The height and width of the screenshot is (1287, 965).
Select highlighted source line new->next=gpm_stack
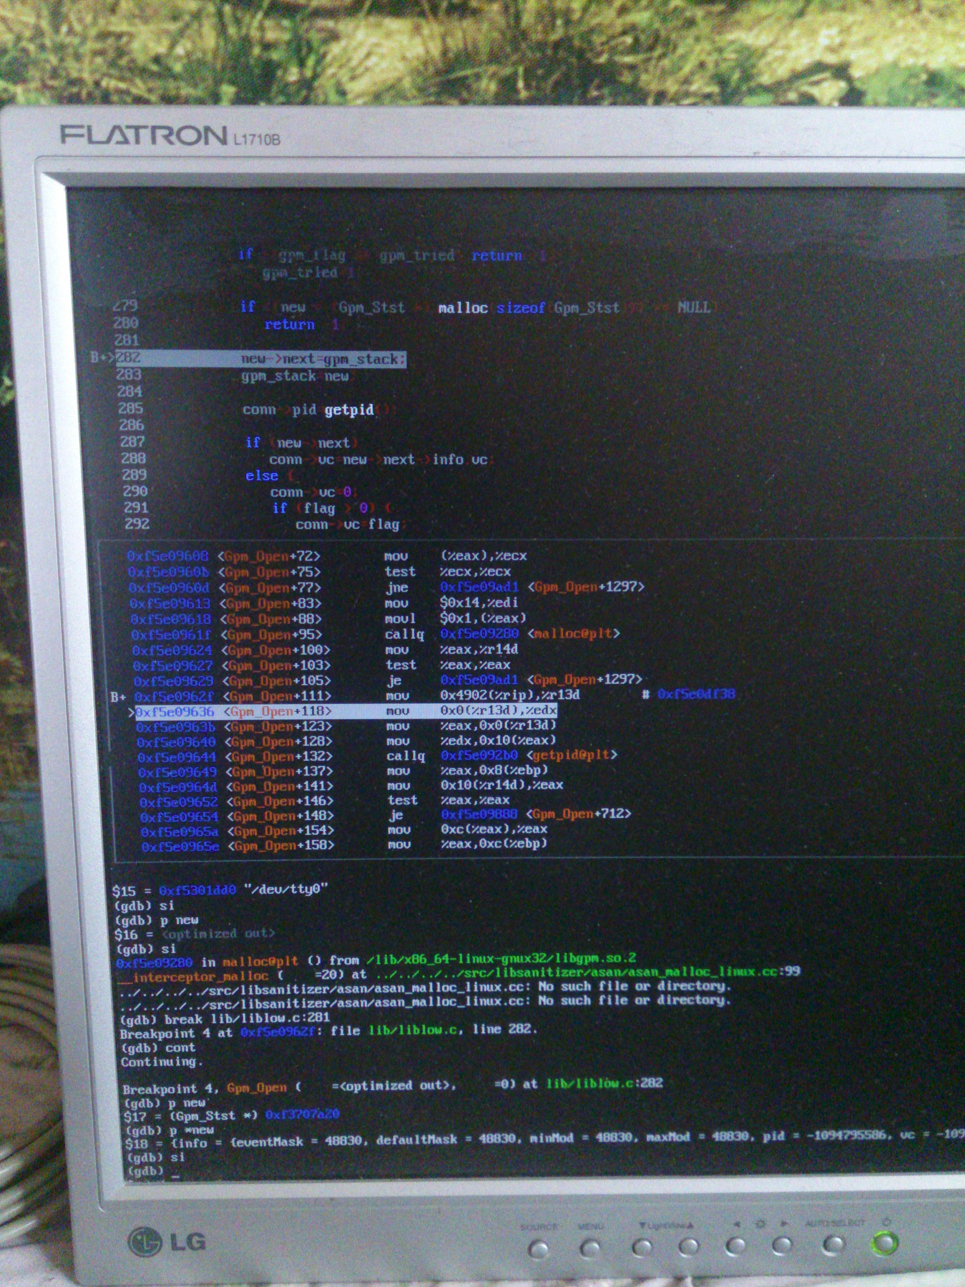point(323,359)
